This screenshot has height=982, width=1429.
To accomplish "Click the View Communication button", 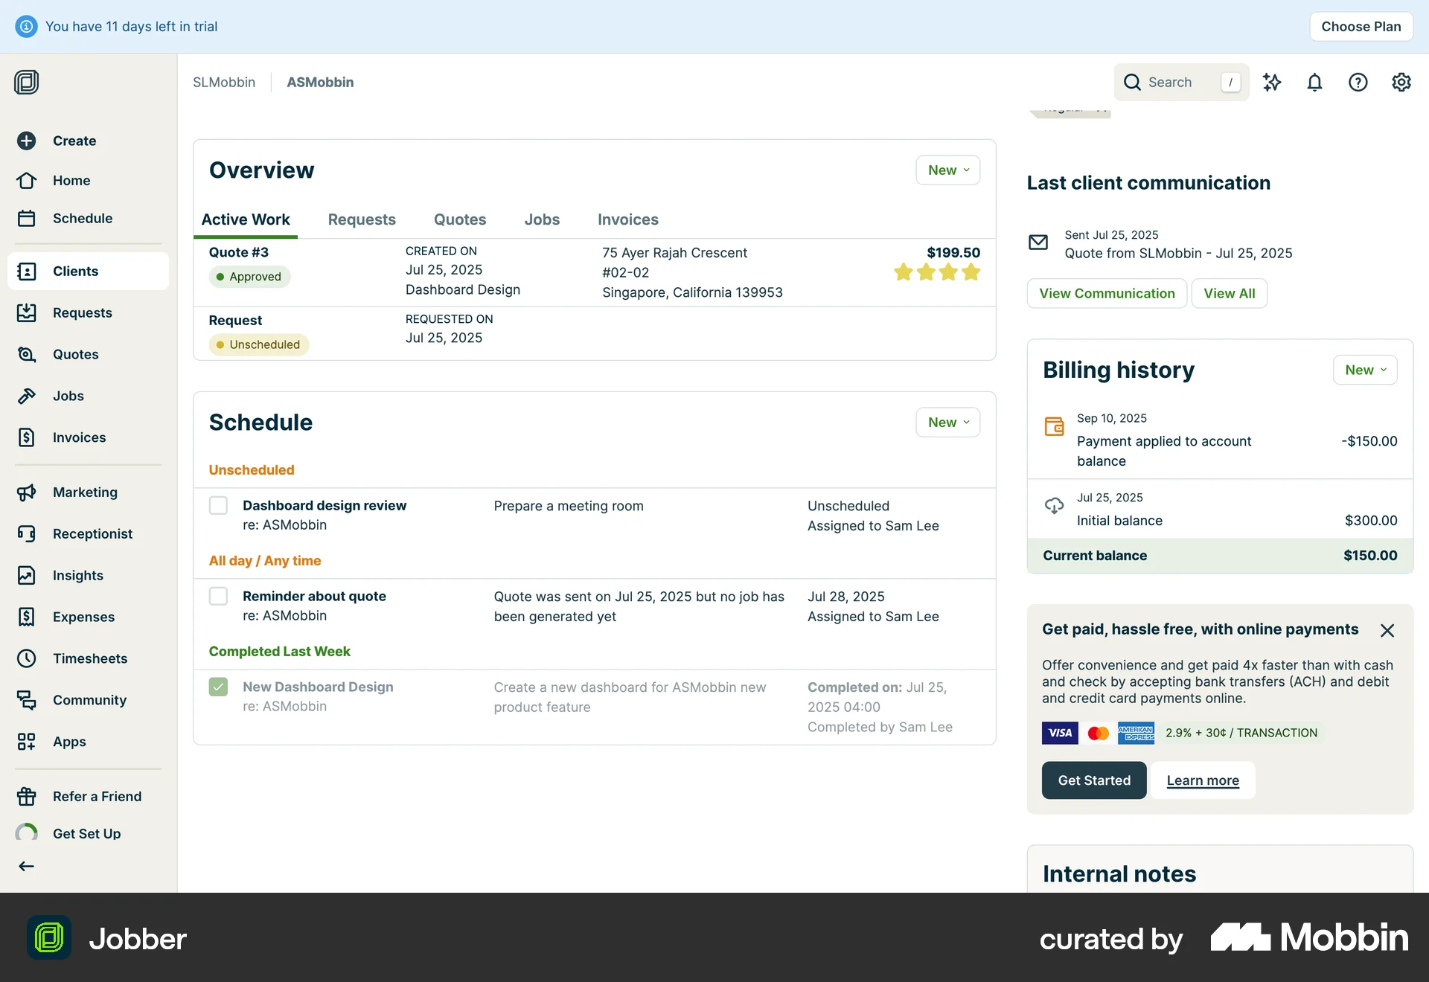I will point(1106,293).
